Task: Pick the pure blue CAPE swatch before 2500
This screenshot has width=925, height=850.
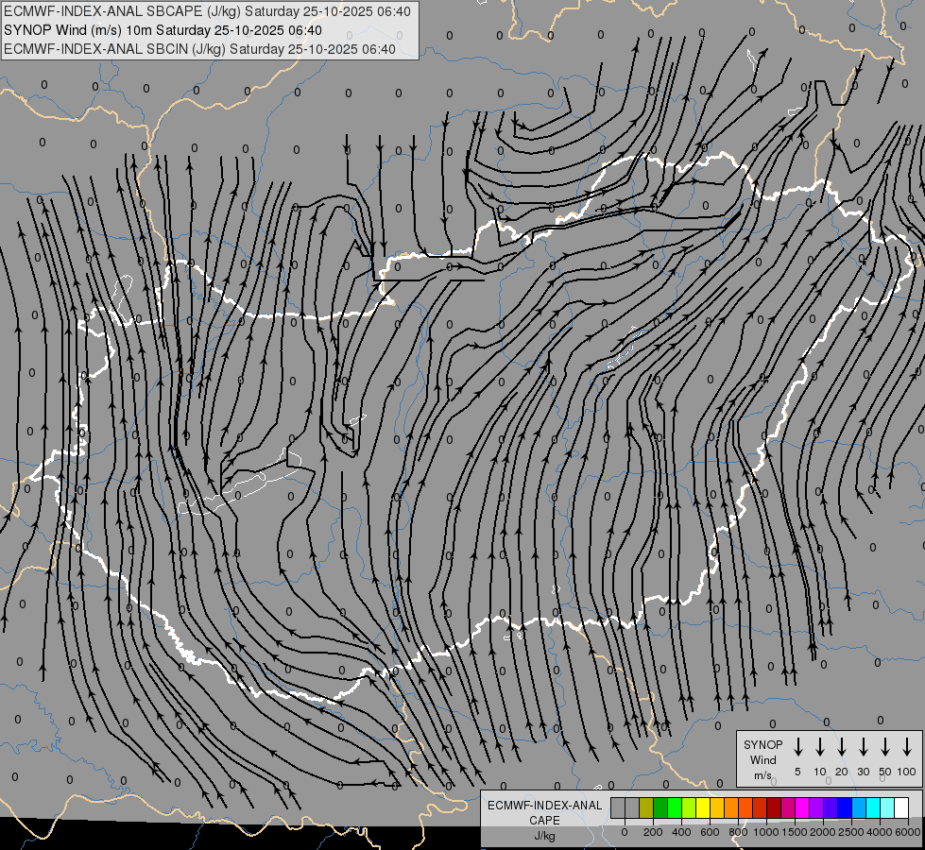Action: click(x=845, y=807)
